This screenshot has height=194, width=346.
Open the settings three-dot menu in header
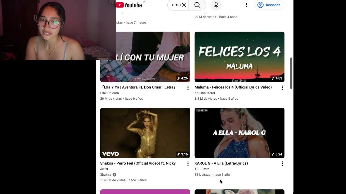(x=246, y=5)
